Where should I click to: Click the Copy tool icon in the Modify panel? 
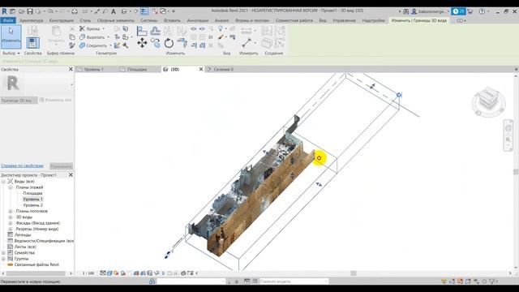pos(155,43)
